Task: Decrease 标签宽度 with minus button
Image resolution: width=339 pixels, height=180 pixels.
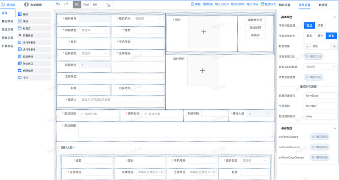Action: pyautogui.click(x=307, y=46)
